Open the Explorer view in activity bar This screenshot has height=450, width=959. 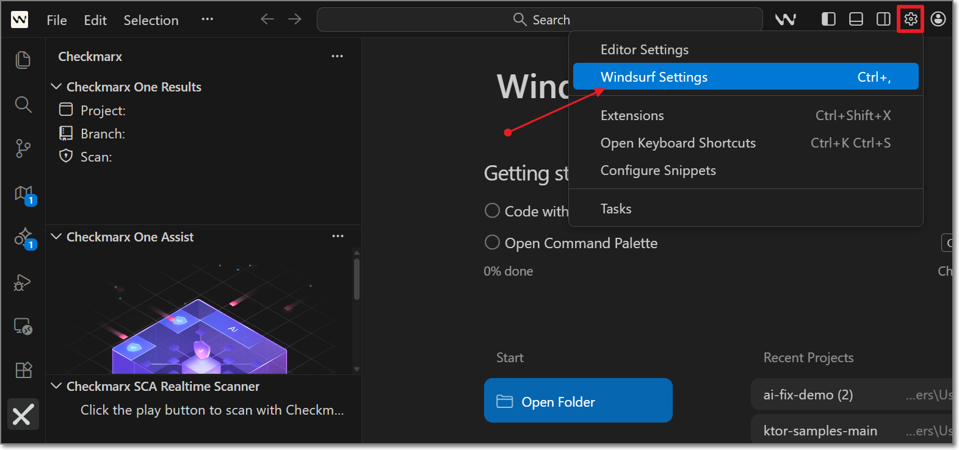pos(23,60)
